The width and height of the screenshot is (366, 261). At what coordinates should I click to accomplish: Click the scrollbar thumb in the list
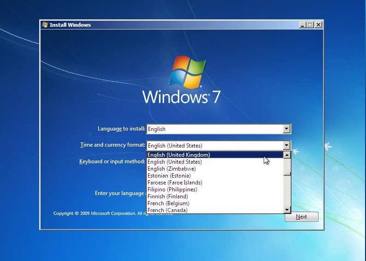[287, 174]
